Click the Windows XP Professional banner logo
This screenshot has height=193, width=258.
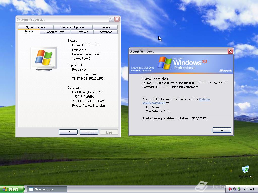(x=182, y=63)
